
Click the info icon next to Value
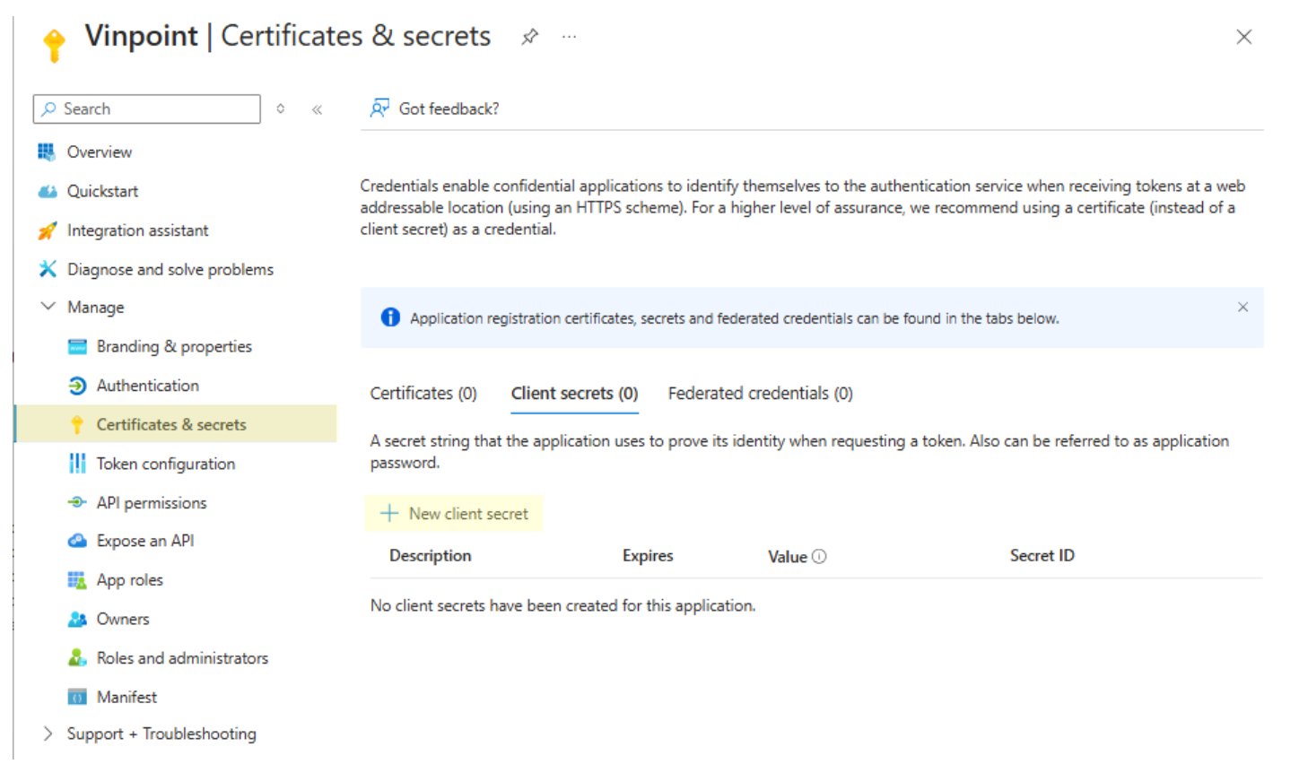(x=819, y=557)
